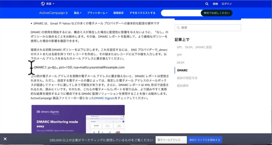Click the 接触 link in header
The image size is (272, 145).
point(215,4)
